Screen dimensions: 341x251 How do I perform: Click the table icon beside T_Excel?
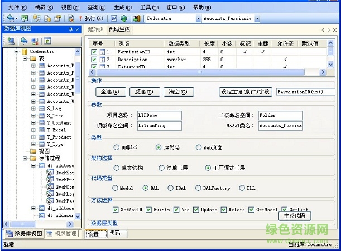click(41, 130)
